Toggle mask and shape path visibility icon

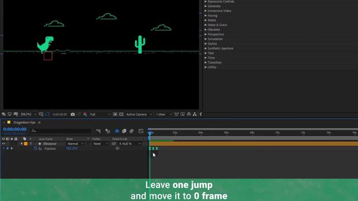point(16,114)
